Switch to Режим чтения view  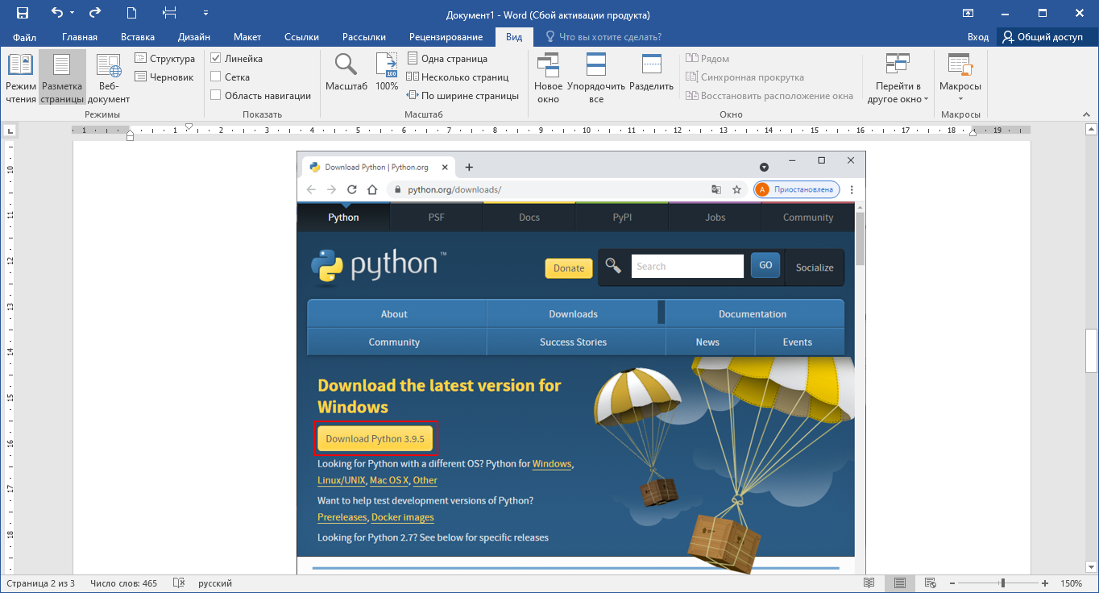tap(21, 79)
